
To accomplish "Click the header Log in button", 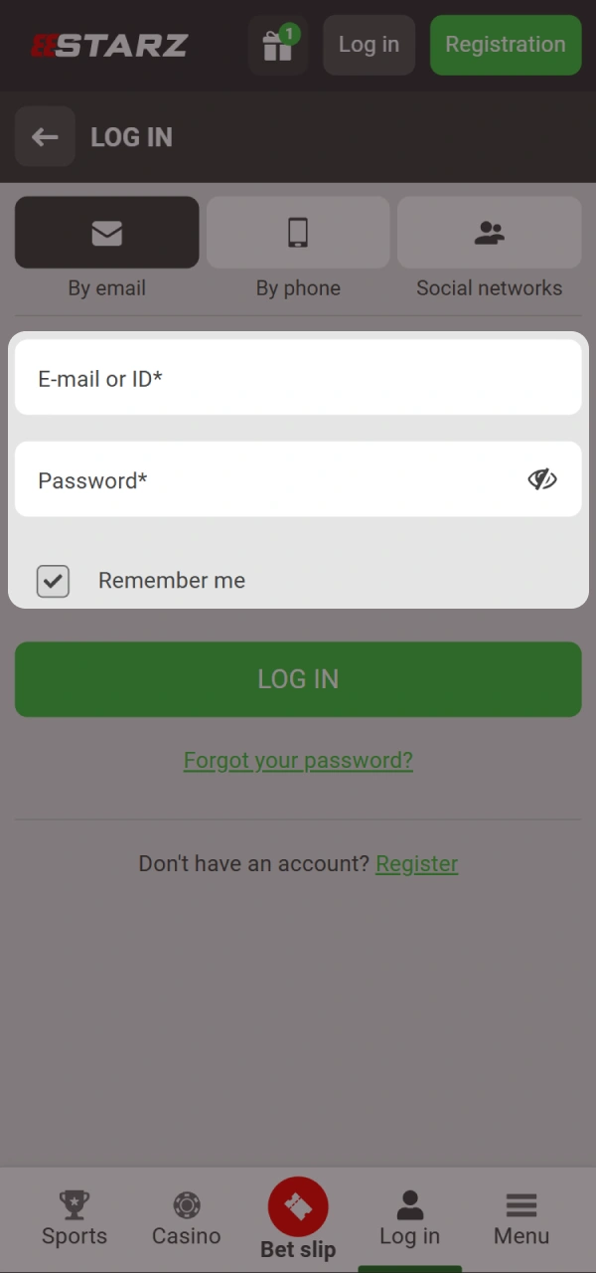I will pos(369,45).
